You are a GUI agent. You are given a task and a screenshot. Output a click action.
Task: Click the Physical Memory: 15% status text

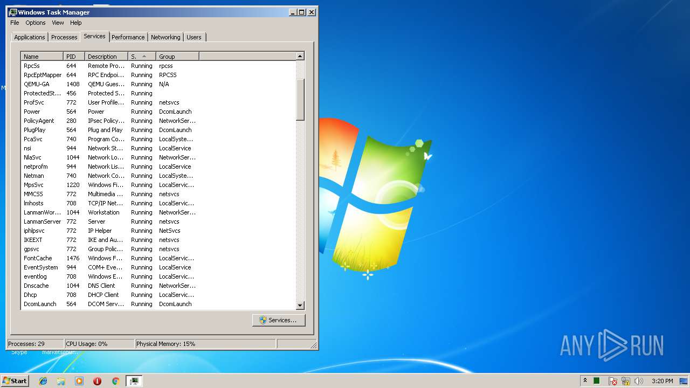(x=166, y=344)
